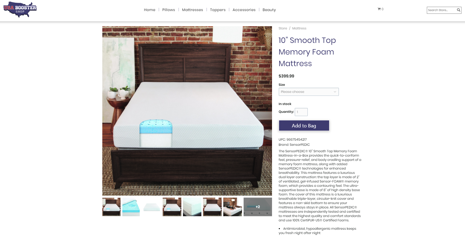Go to Toppers category
The width and height of the screenshot is (465, 237).
(x=218, y=10)
